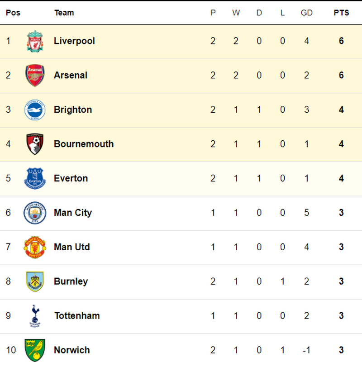Sort by GD column header
The width and height of the screenshot is (362, 367).
click(306, 13)
